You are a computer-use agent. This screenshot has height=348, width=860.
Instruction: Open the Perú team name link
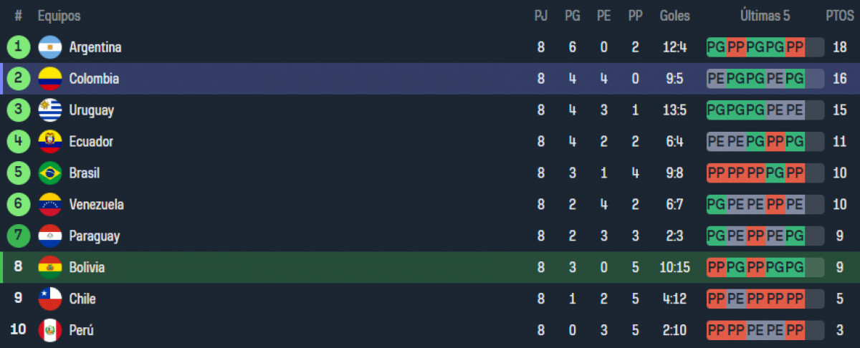pos(81,331)
